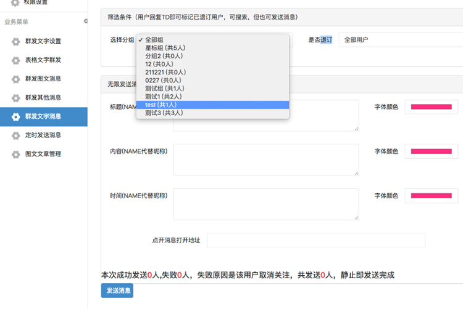463x309 pixels.
Task: Click the 业务菜单 section header
Action: 16,22
